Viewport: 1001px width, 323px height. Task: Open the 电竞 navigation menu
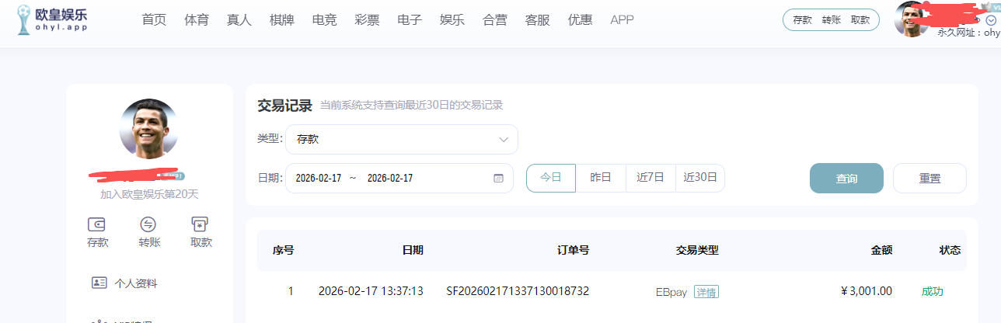tap(324, 20)
